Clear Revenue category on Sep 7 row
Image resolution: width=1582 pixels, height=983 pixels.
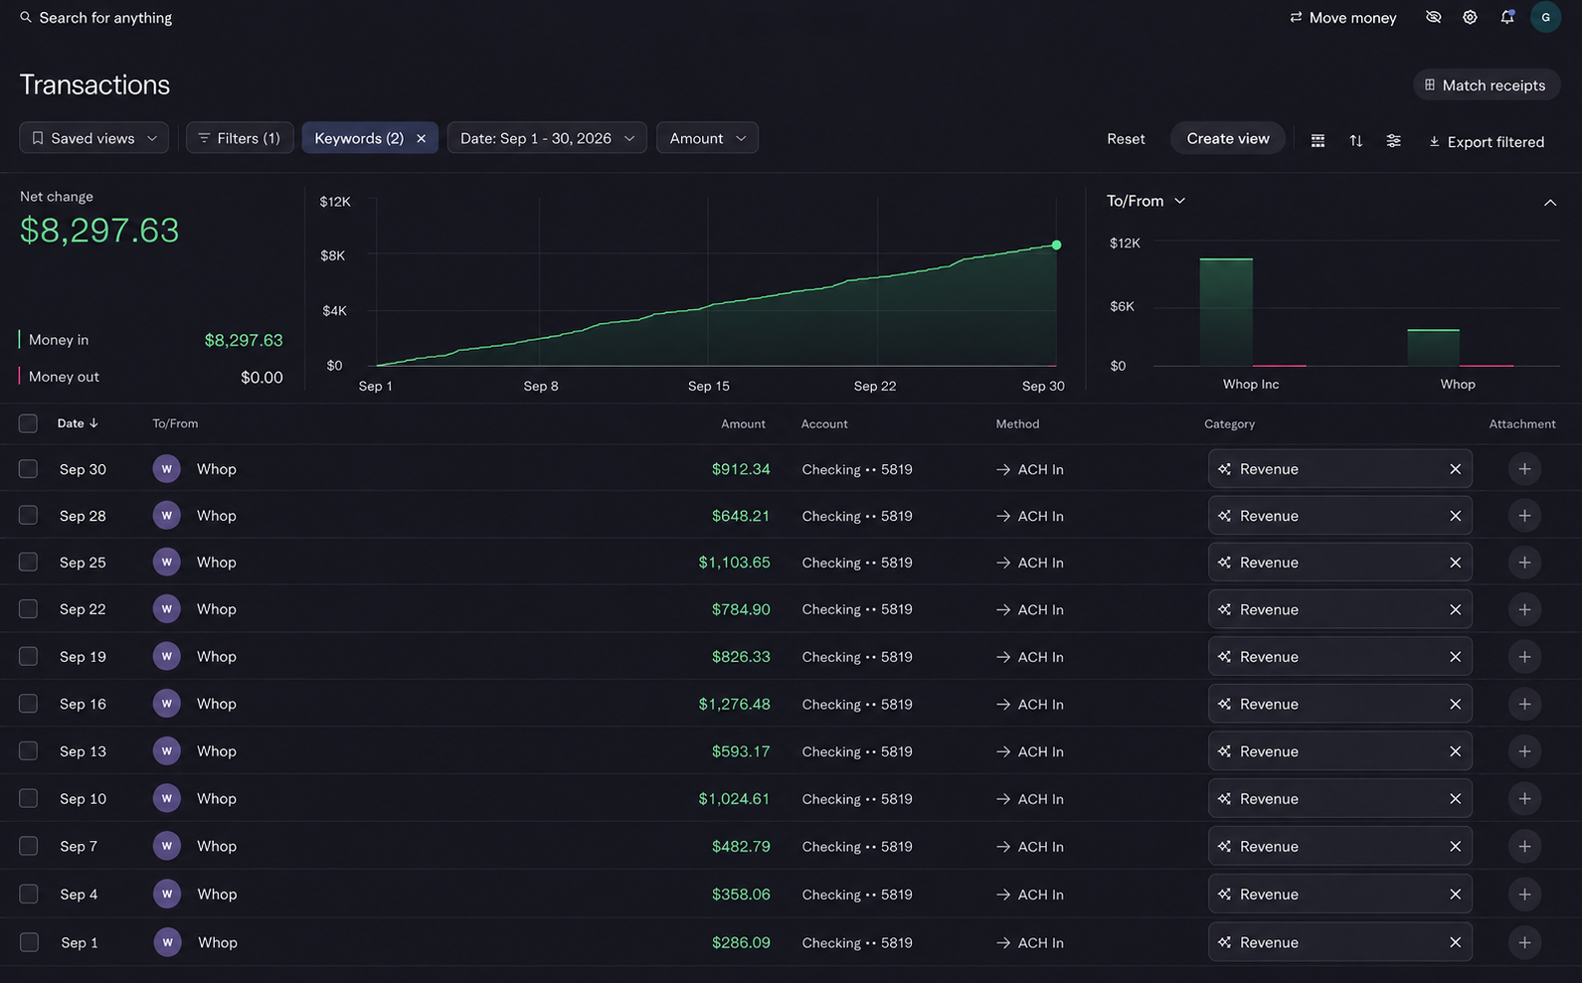pos(1455,846)
